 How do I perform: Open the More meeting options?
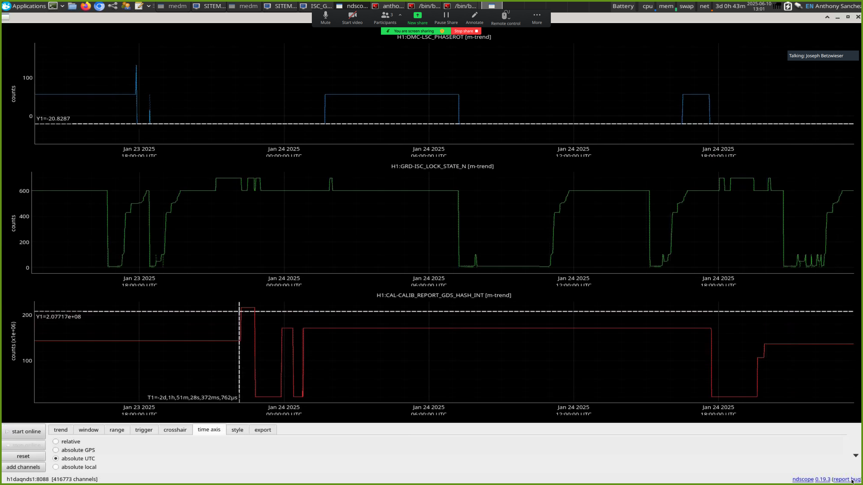537,18
